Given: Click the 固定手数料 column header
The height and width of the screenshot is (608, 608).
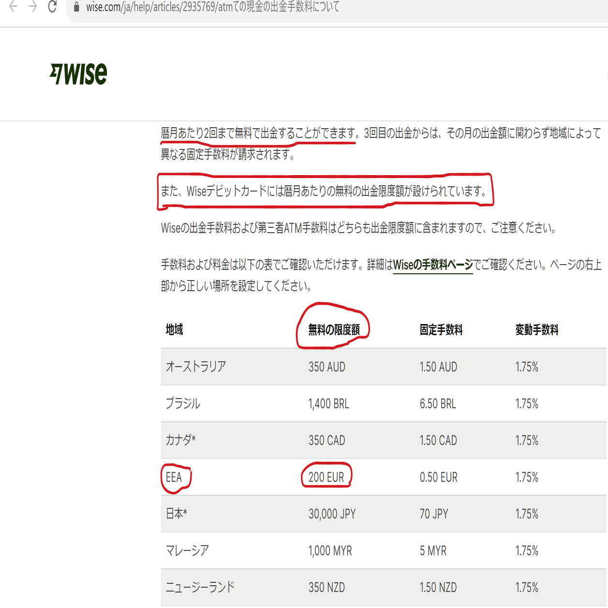Looking at the screenshot, I should [441, 330].
